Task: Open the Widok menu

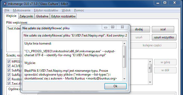Action: pyautogui.click(x=66, y=10)
